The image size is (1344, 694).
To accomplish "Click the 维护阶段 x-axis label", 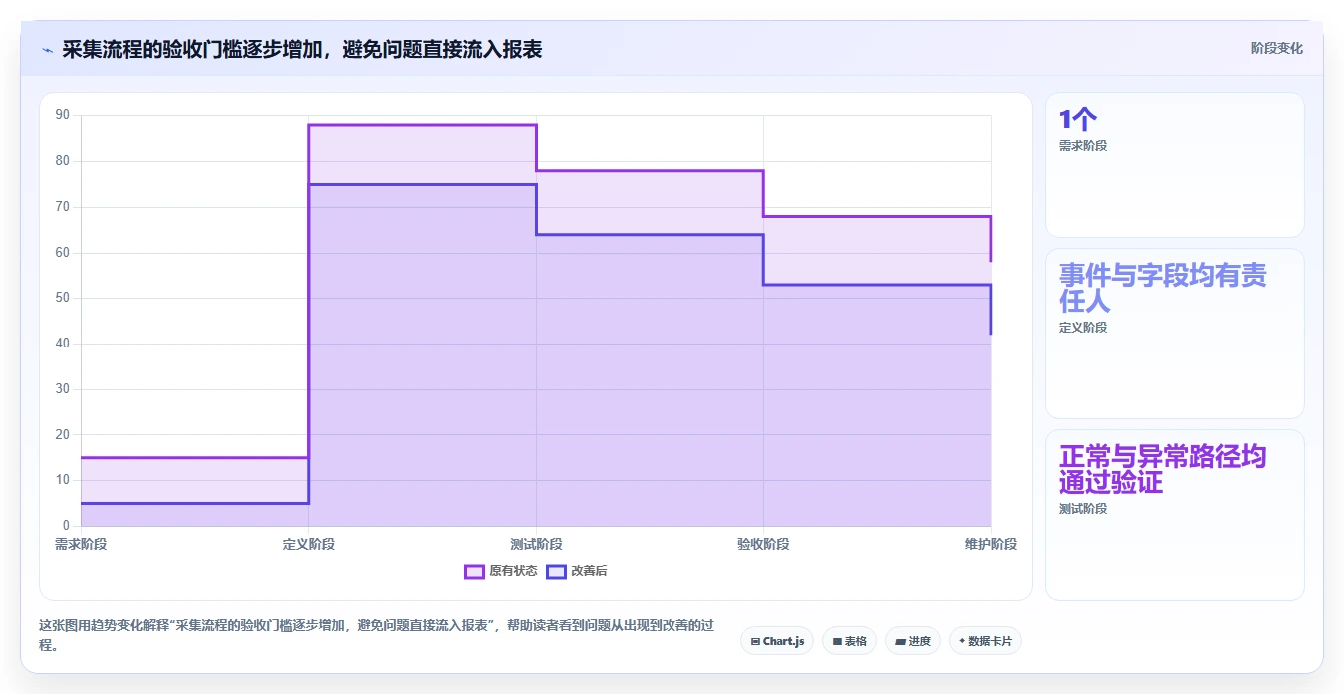I will pos(991,544).
